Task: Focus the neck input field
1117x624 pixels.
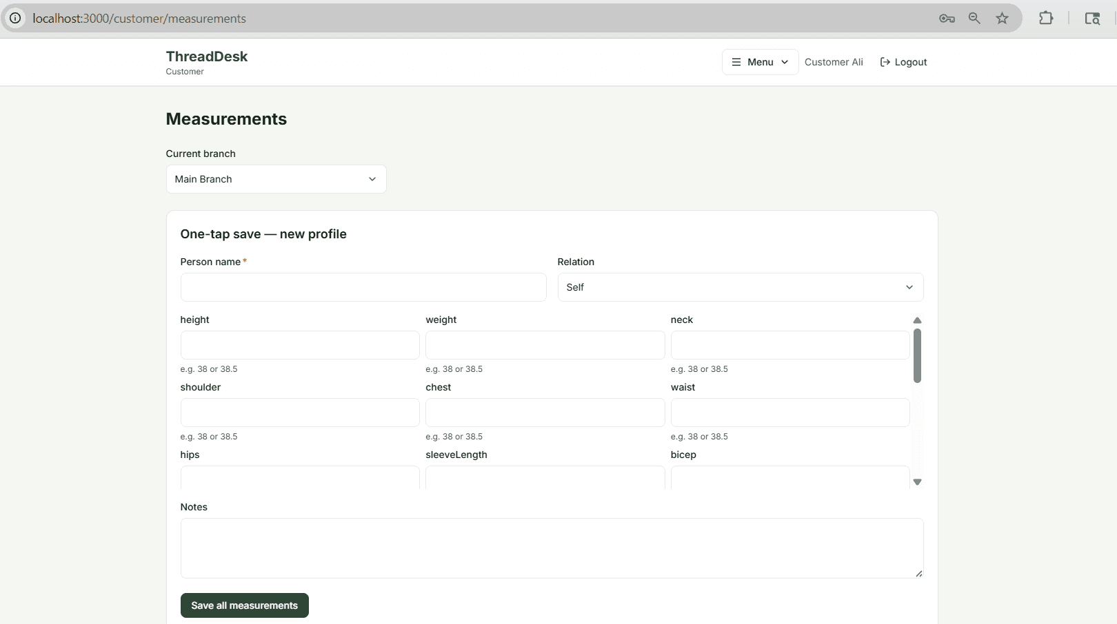Action: point(790,345)
